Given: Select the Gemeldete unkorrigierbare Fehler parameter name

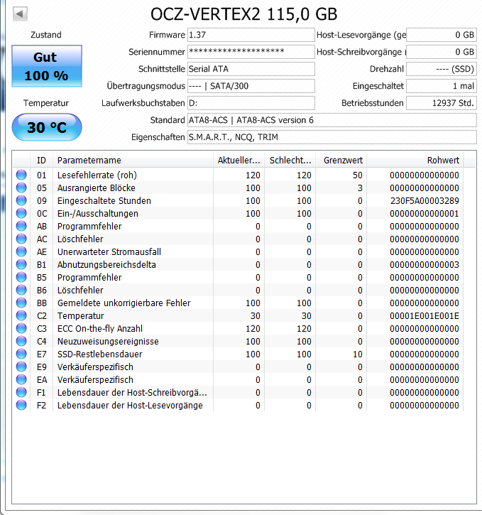Looking at the screenshot, I should (x=124, y=303).
